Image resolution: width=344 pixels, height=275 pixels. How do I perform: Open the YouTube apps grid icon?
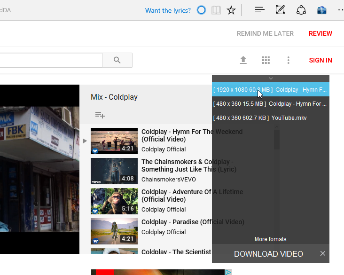click(266, 60)
